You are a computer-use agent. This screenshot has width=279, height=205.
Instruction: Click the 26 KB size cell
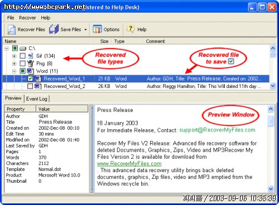pyautogui.click(x=104, y=86)
